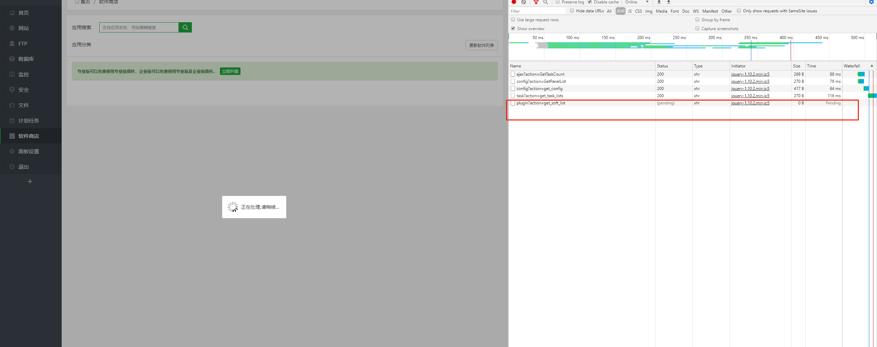Click the export HAR download arrow icon

tap(669, 2)
